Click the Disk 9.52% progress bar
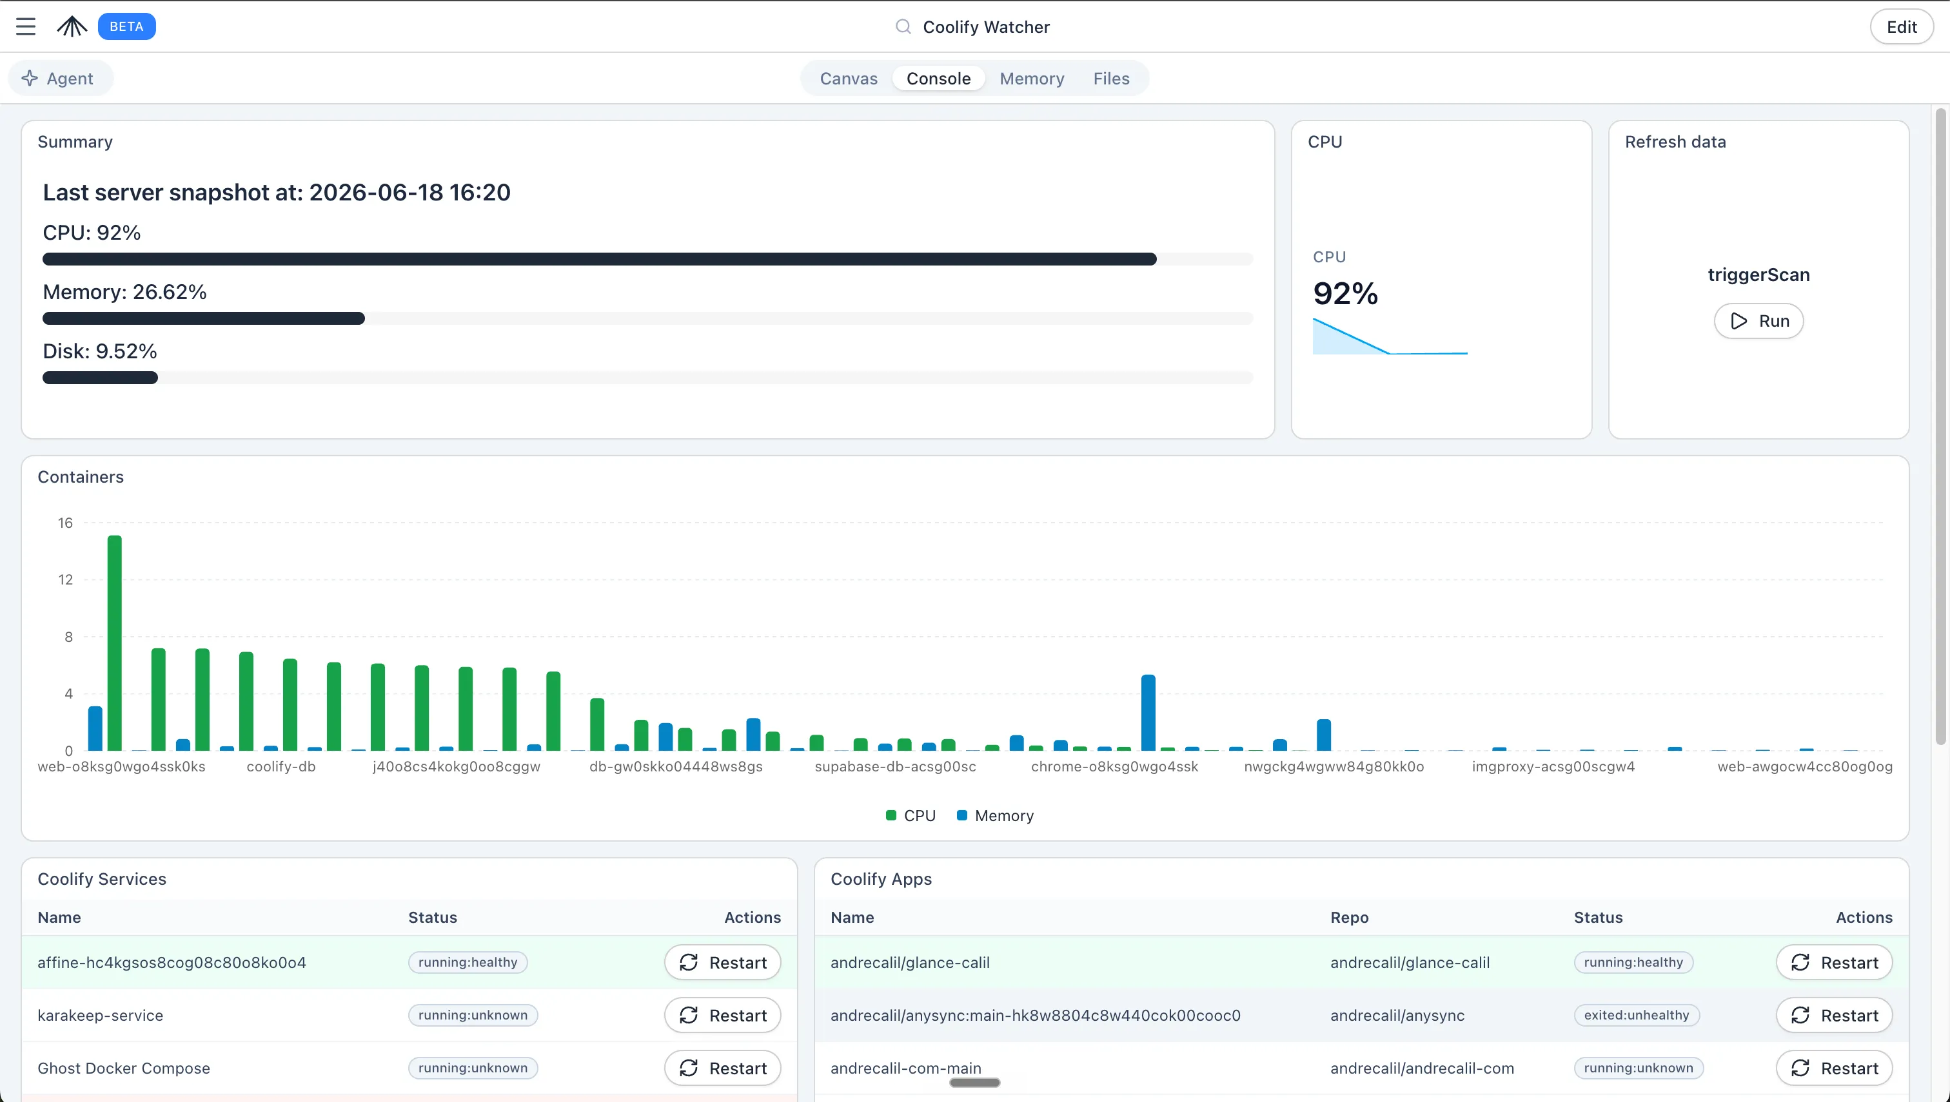The image size is (1950, 1102). coord(647,378)
